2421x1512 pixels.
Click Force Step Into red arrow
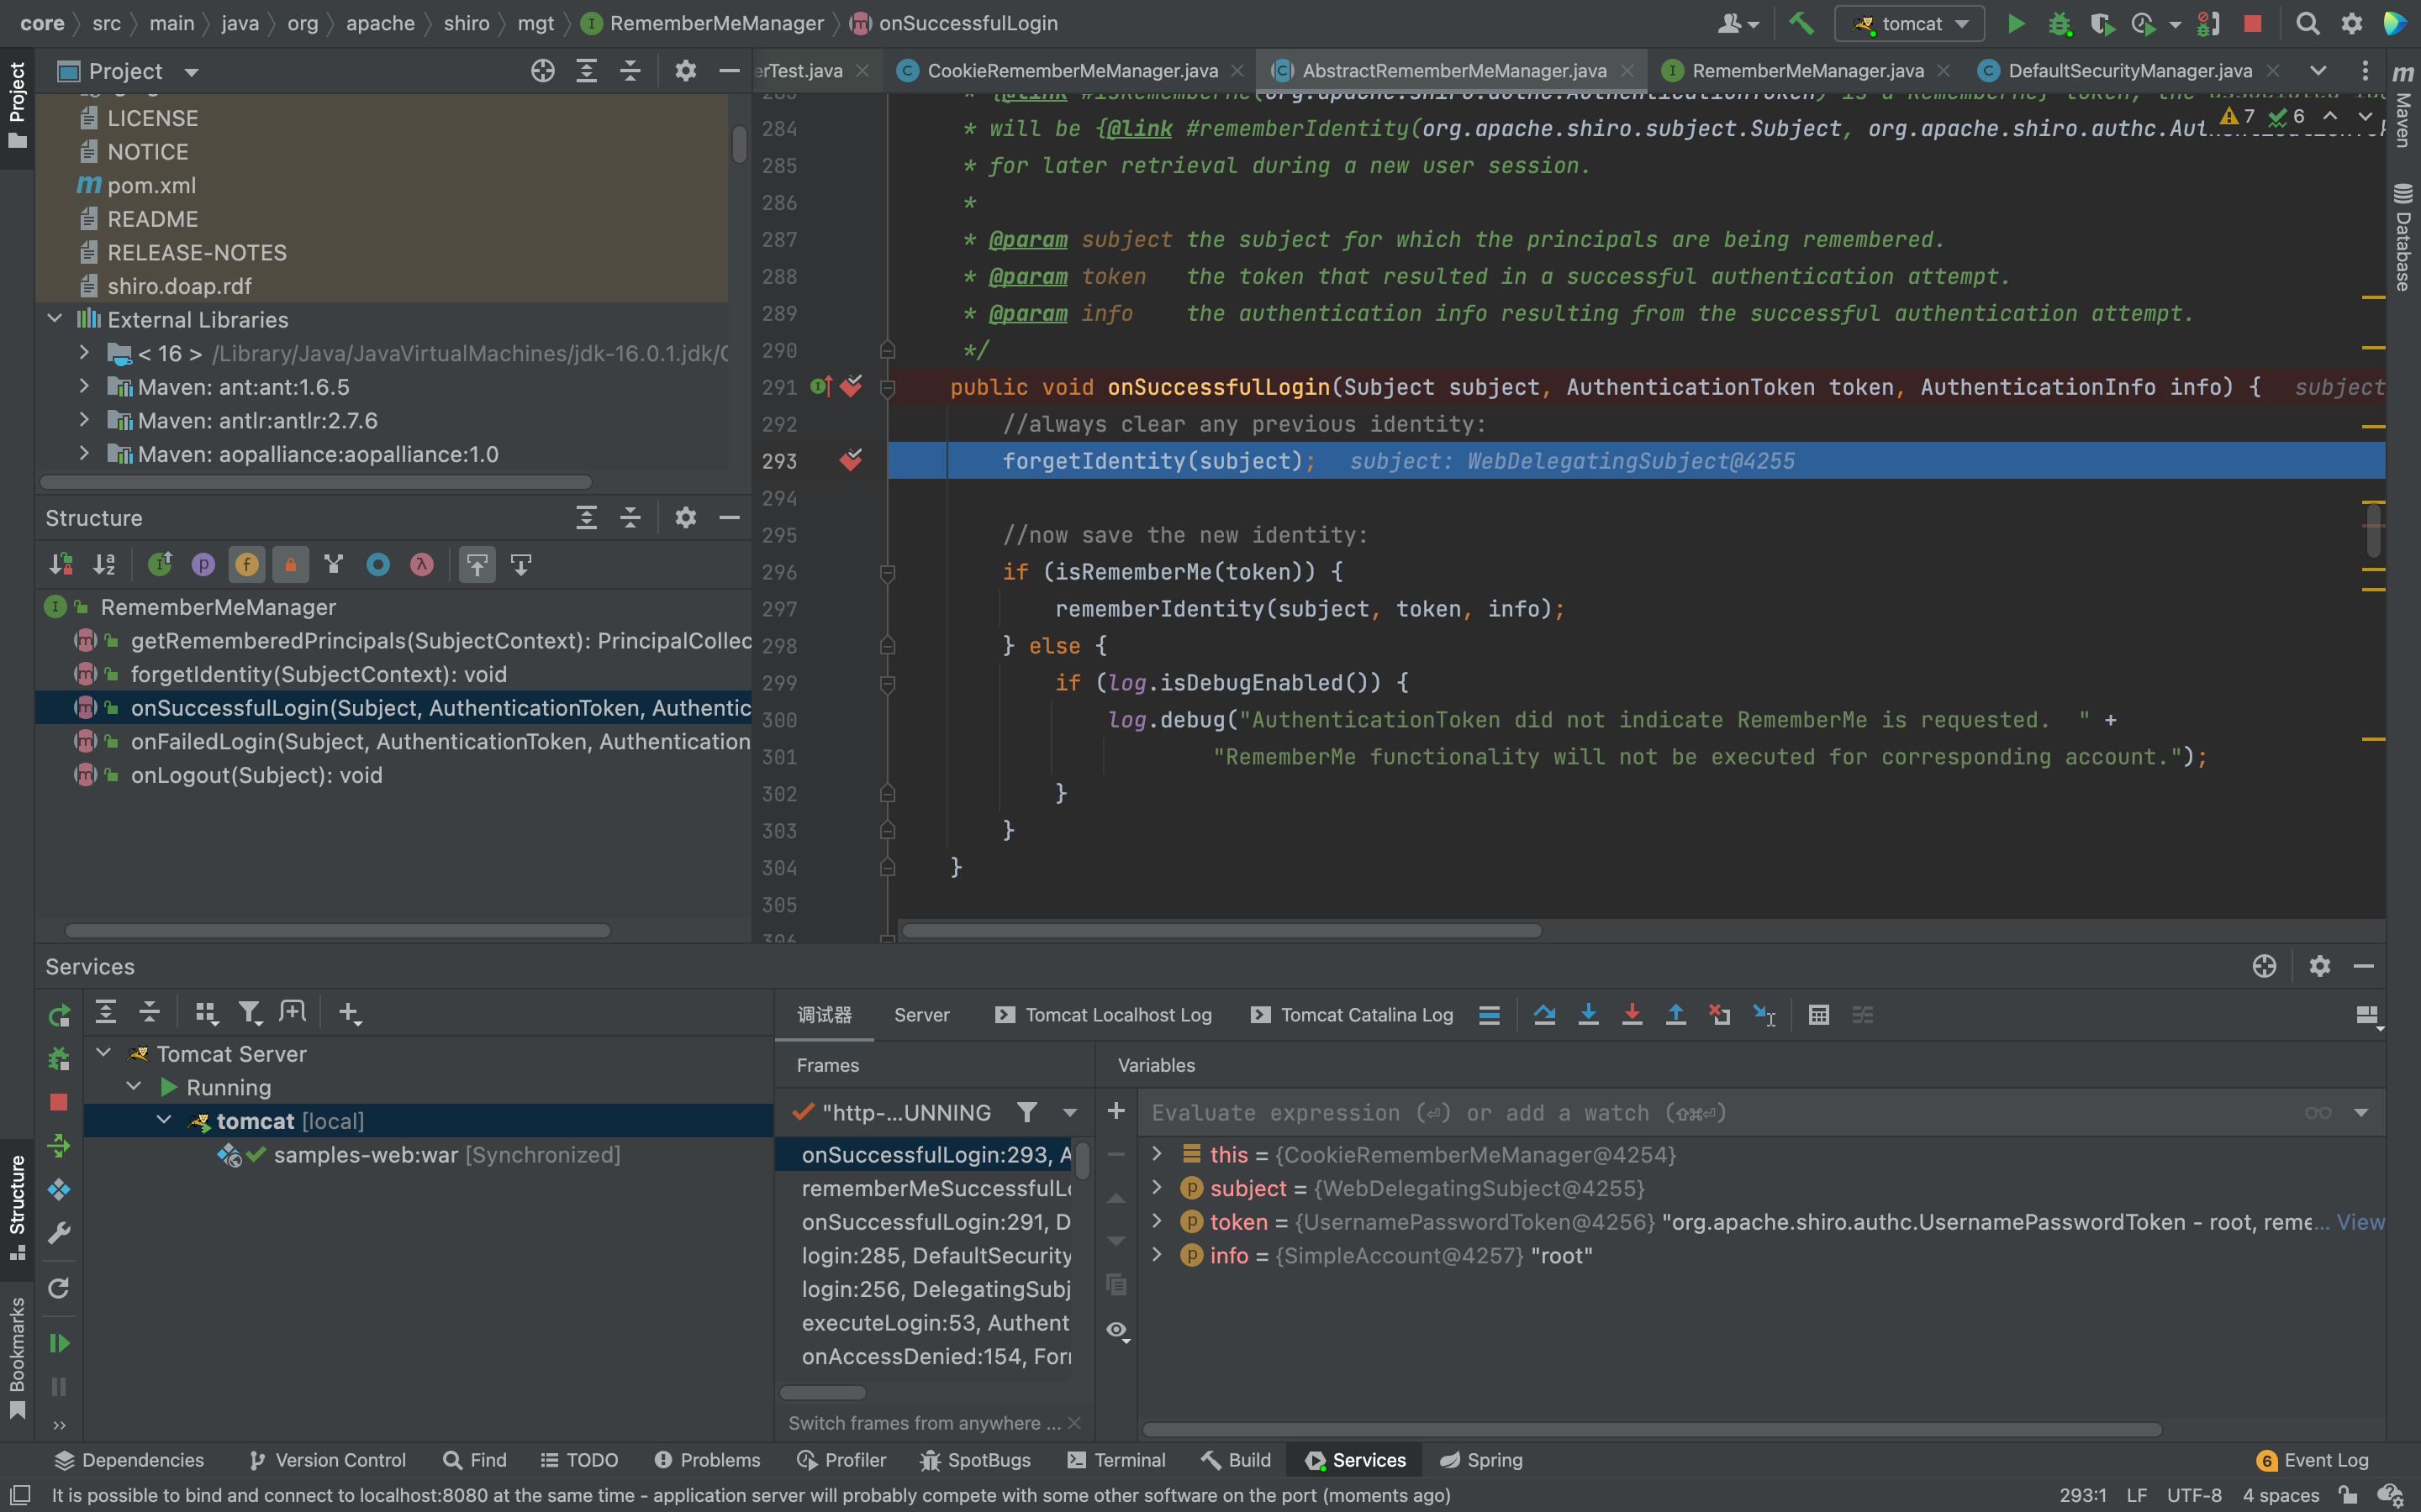[x=1632, y=1015]
